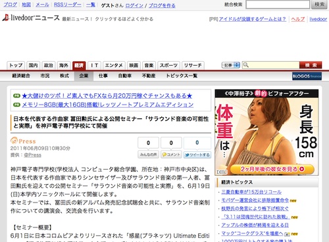Open the 枝野氏の発言 topic link

[x=255, y=208]
